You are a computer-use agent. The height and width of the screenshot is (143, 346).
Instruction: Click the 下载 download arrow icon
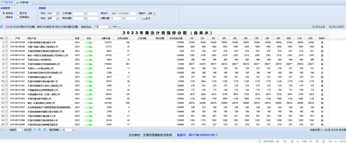click(298, 141)
